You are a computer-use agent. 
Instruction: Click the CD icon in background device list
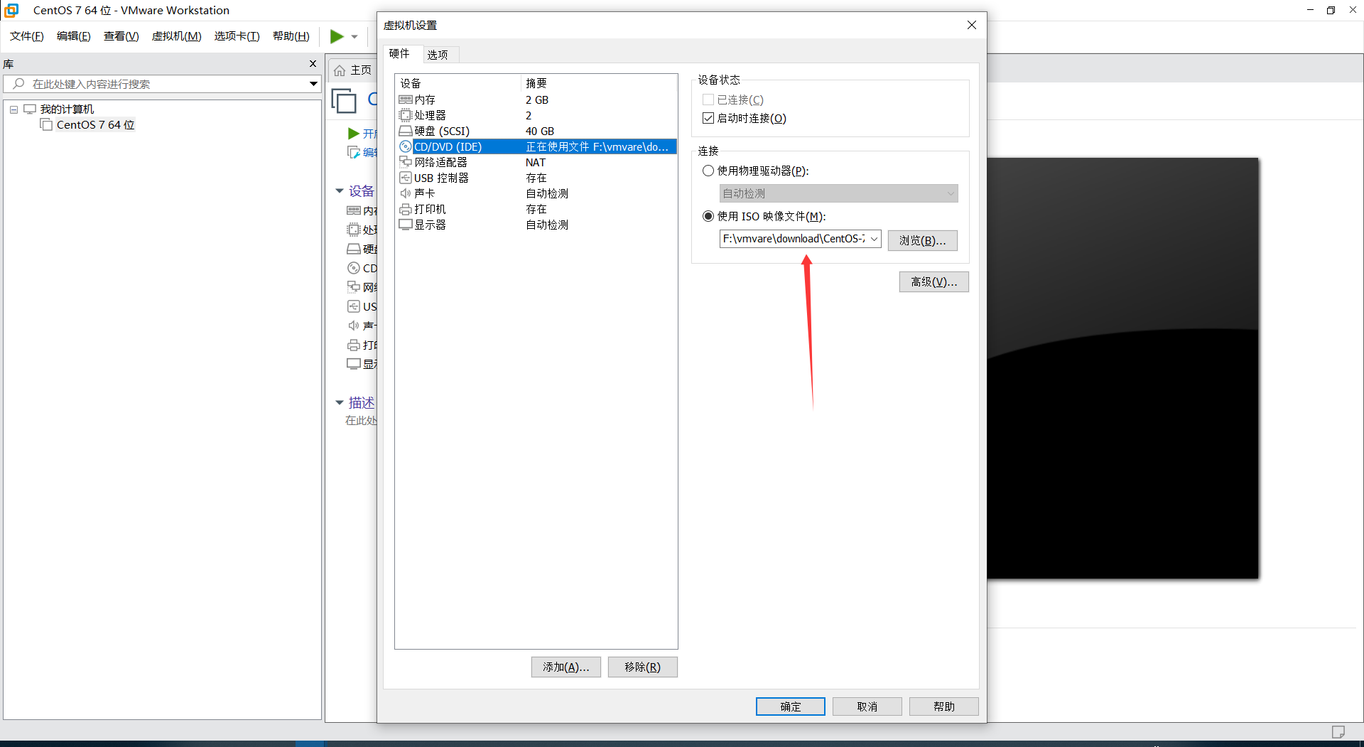[x=354, y=268]
